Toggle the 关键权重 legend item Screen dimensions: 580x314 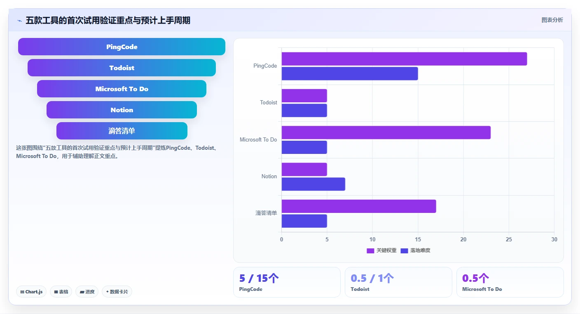coord(381,250)
